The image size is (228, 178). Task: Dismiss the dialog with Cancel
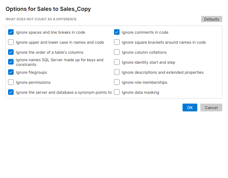pos(211,107)
